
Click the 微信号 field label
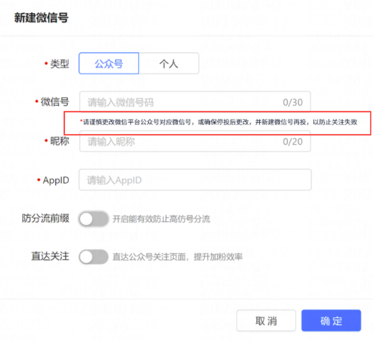click(55, 101)
